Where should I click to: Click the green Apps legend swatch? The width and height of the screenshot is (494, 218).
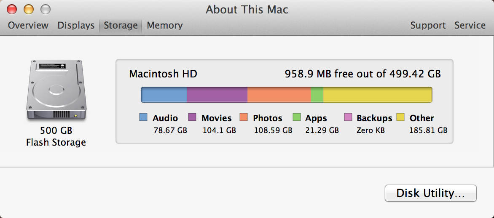[x=297, y=117]
